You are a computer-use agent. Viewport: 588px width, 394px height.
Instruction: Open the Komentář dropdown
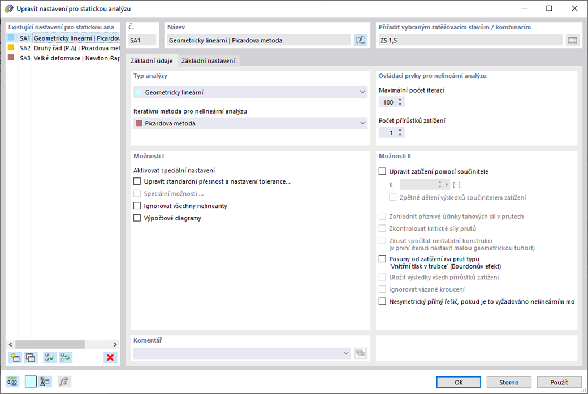(346, 353)
